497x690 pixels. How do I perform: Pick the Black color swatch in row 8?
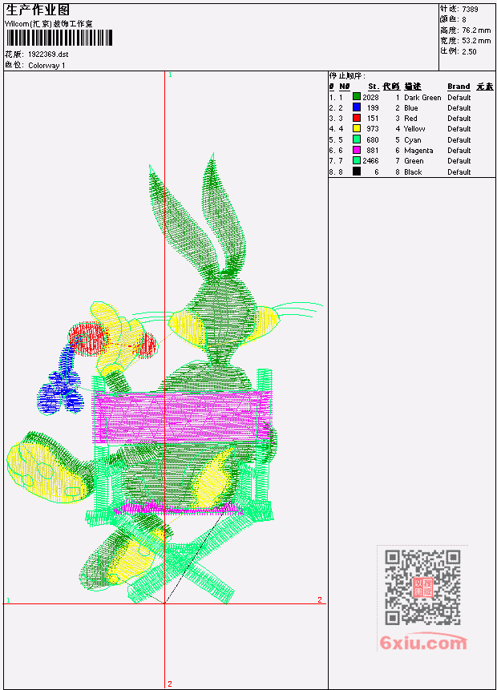(356, 171)
